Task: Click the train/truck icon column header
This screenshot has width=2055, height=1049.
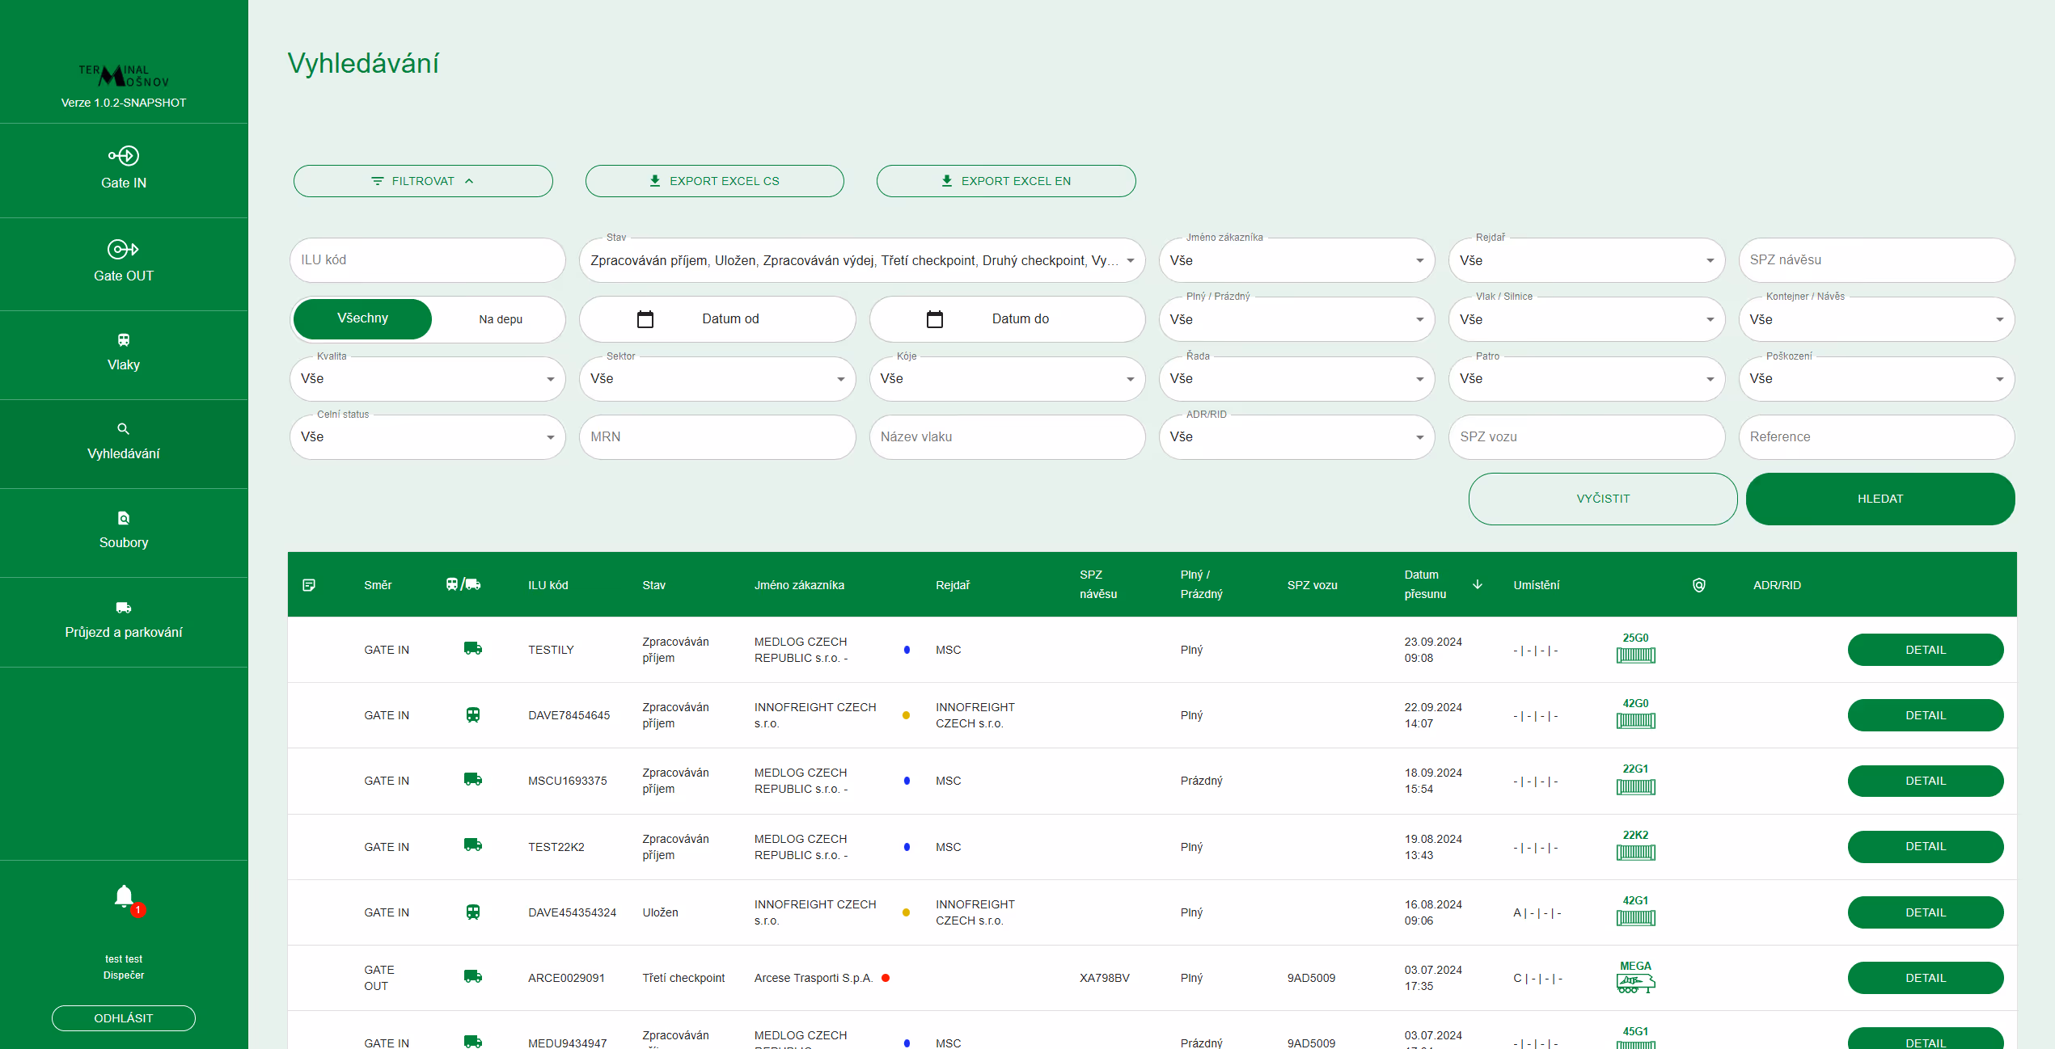Action: (463, 584)
